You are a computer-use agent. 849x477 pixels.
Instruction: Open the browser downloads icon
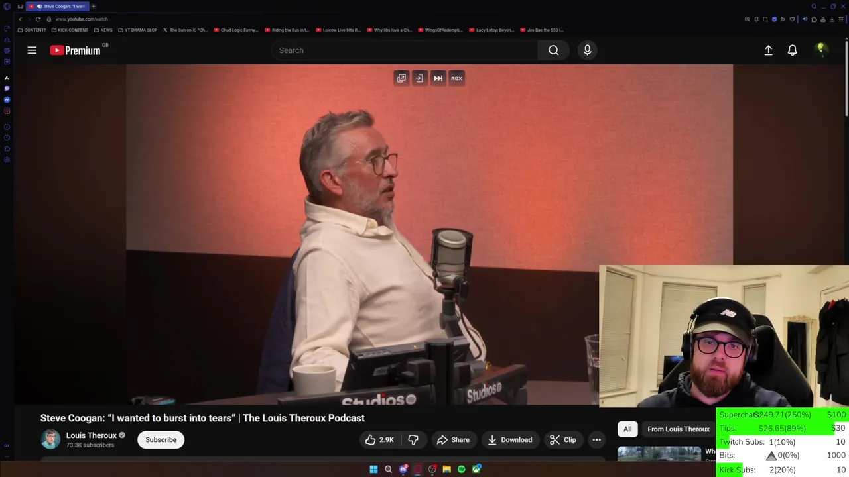[832, 19]
